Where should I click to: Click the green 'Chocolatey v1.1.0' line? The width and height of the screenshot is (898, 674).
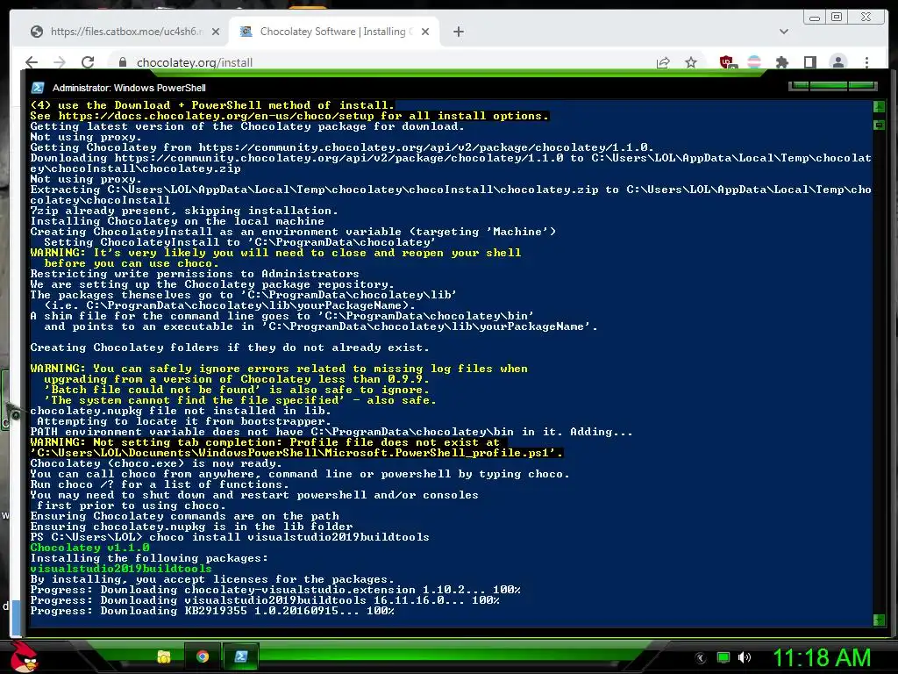90,548
